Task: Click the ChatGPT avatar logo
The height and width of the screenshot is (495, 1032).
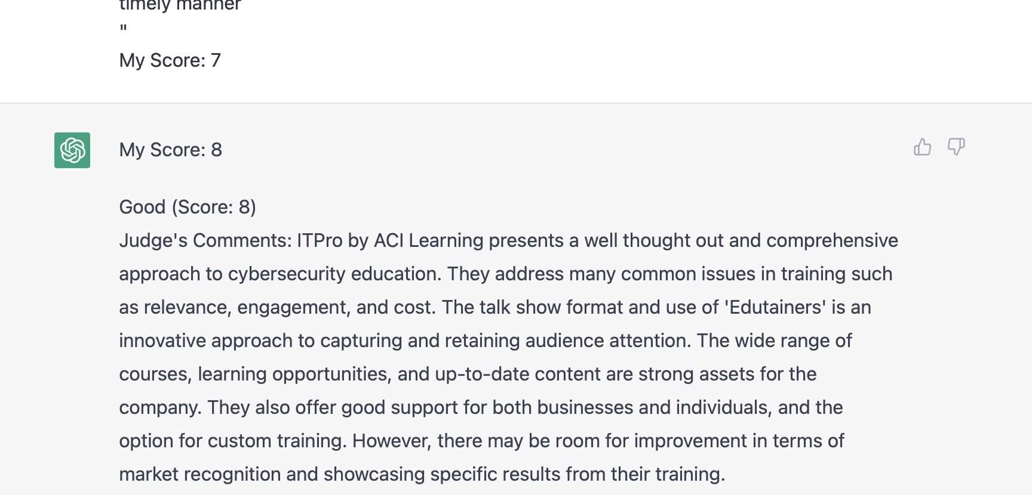Action: [72, 150]
